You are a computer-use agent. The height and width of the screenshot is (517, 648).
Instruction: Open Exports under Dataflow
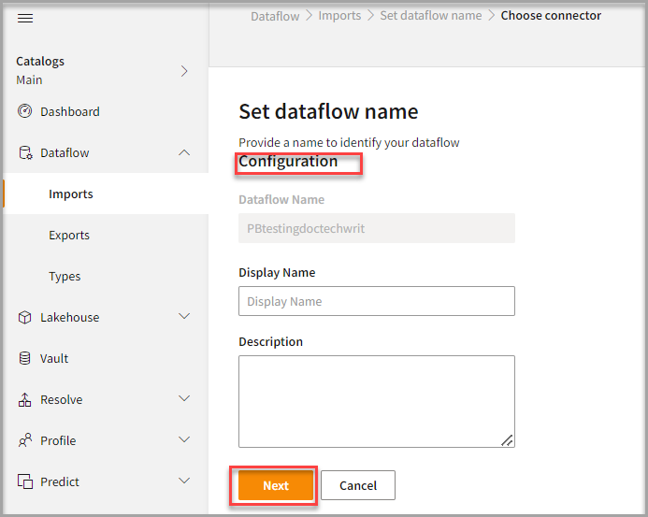(69, 236)
